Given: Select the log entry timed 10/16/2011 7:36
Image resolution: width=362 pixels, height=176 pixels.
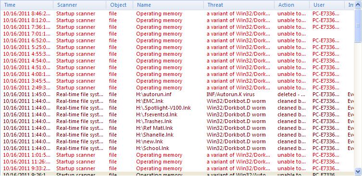Looking at the screenshot, I should click(177, 27).
